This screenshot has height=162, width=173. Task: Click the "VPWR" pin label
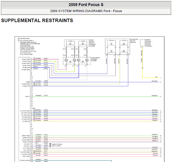(x=28, y=82)
